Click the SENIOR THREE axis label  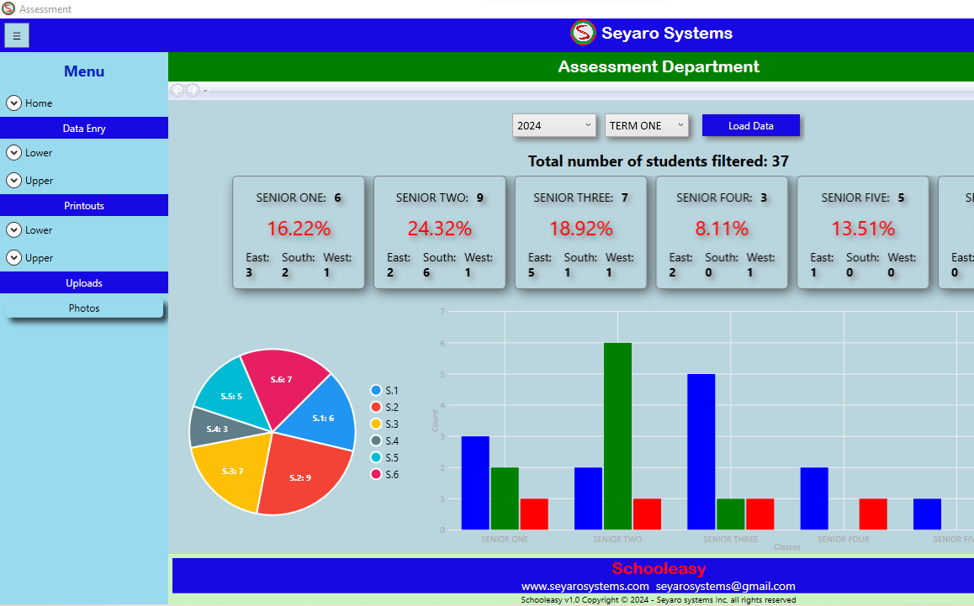[730, 539]
